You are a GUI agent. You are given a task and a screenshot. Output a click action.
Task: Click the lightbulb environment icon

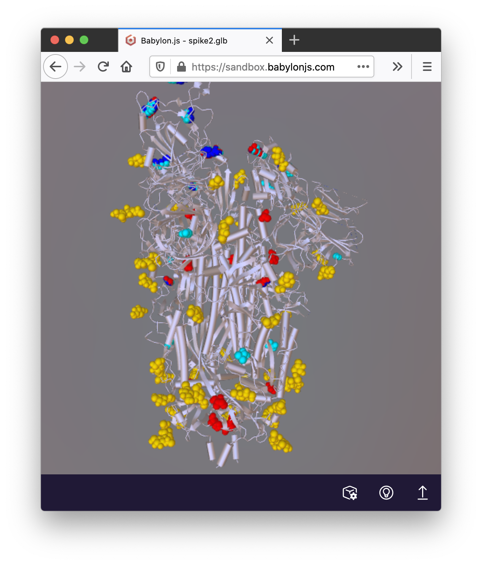[x=386, y=493]
